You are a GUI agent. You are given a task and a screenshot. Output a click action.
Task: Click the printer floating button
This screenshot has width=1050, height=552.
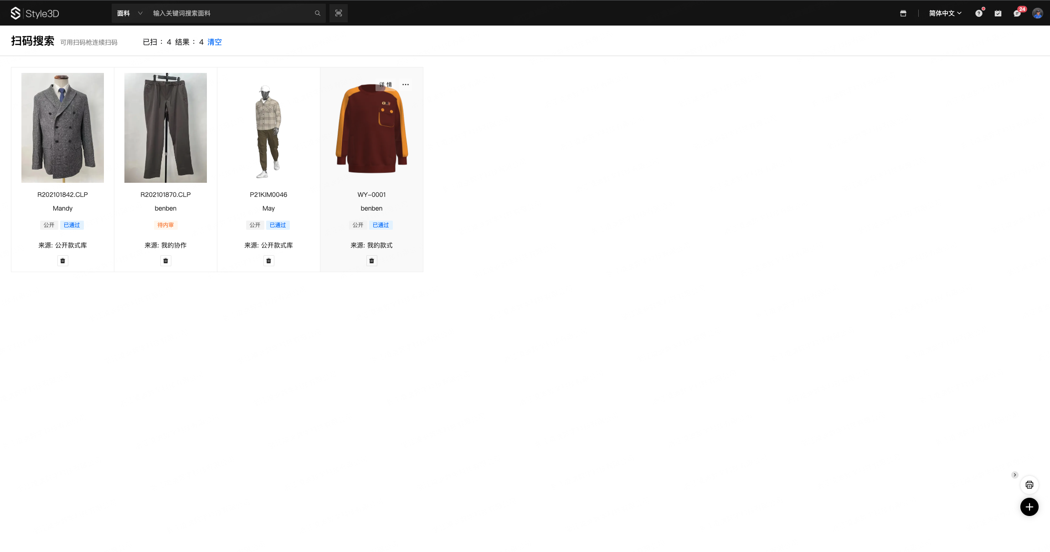click(x=1029, y=485)
